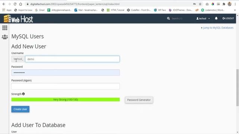The width and height of the screenshot is (239, 134).
Task: Bookmark this page with the star icon
Action: click(200, 4)
